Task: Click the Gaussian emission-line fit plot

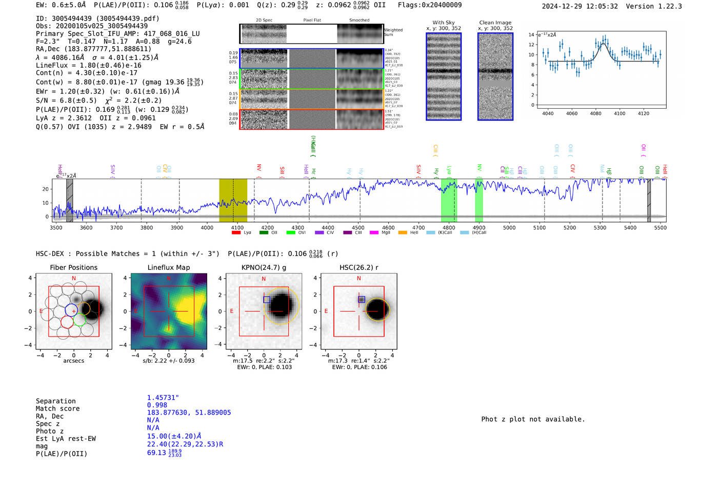Action: [601, 70]
